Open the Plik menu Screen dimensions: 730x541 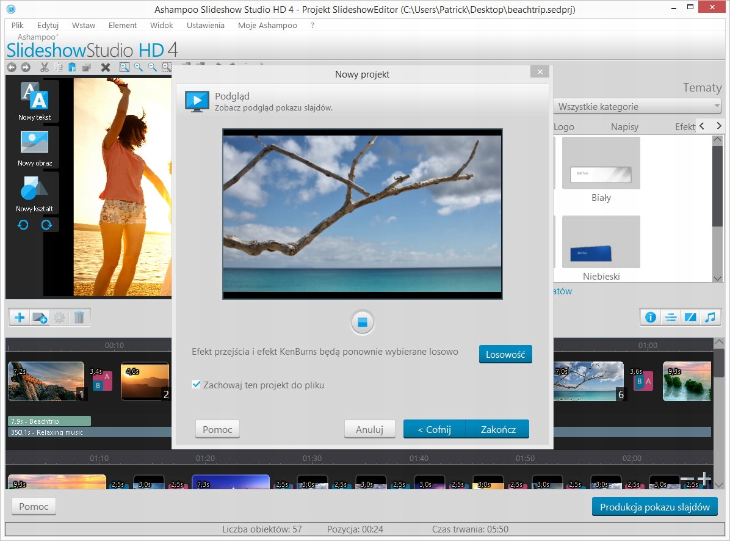coord(17,25)
